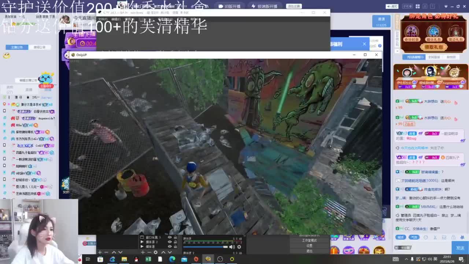Image resolution: width=469 pixels, height=264 pixels.
Task: Move scene up with the up arrow
Action: click(x=114, y=252)
